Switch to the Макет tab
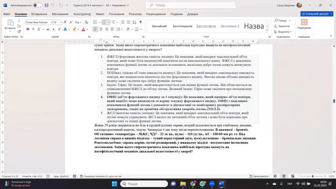Image resolution: width=336 pixels, height=189 pixels. click(100, 14)
